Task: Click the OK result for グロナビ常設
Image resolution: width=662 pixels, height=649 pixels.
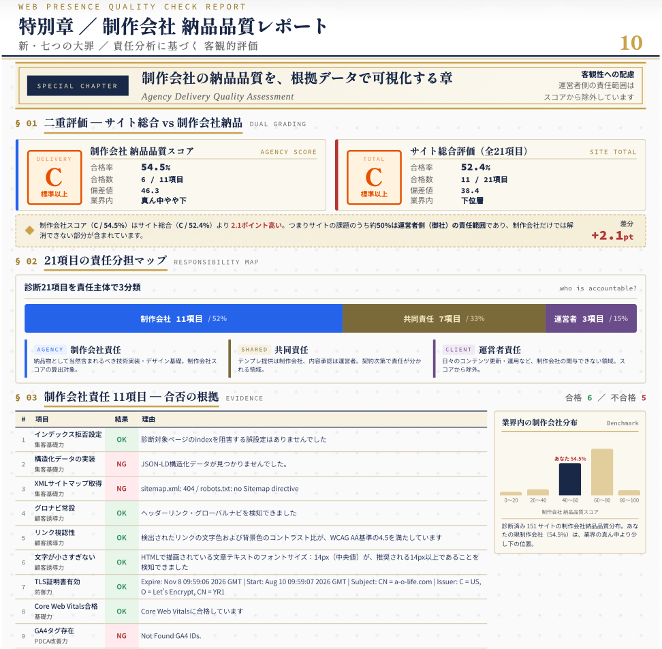Action: (122, 513)
